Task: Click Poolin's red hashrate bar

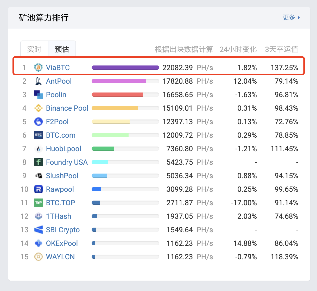Action: click(x=117, y=95)
